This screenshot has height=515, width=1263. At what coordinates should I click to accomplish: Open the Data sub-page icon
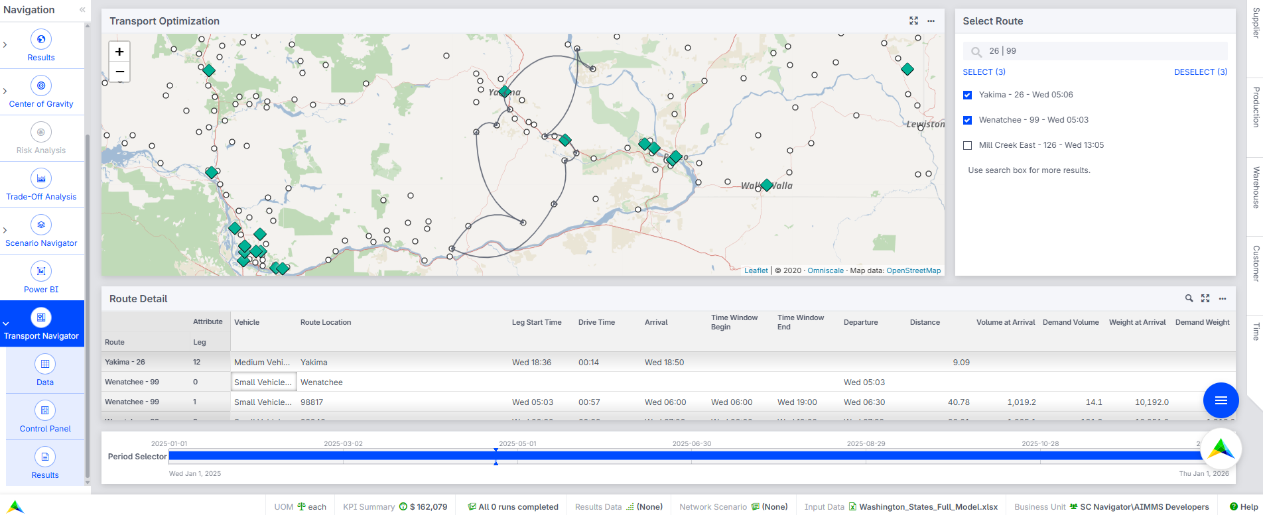point(45,364)
